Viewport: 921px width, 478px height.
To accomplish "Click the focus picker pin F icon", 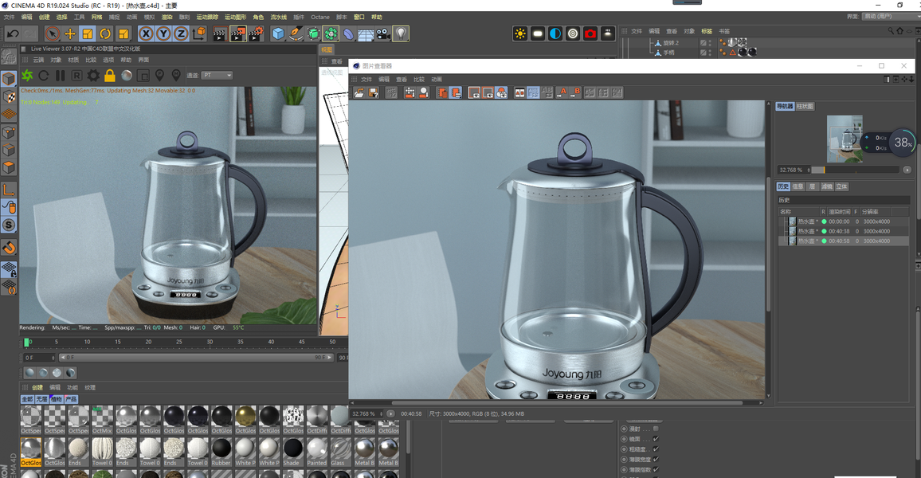I will [159, 75].
